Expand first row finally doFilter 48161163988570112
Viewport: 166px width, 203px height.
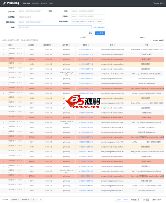pos(3,50)
